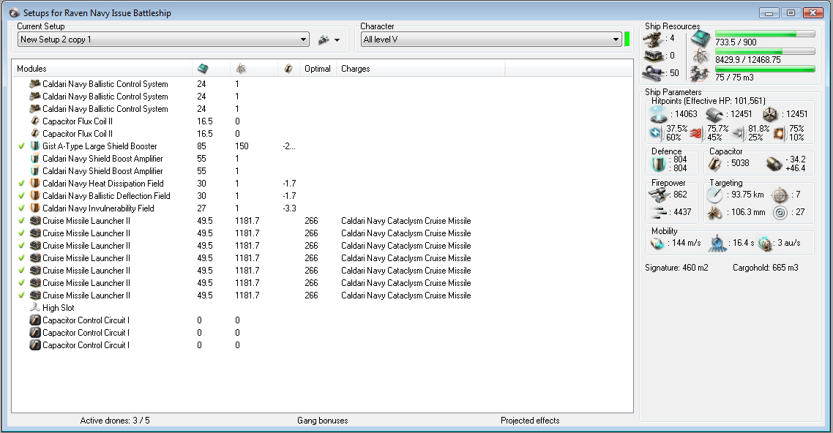
Task: Toggle the third Cruise Missile Launcher II checkmark
Action: tap(22, 246)
